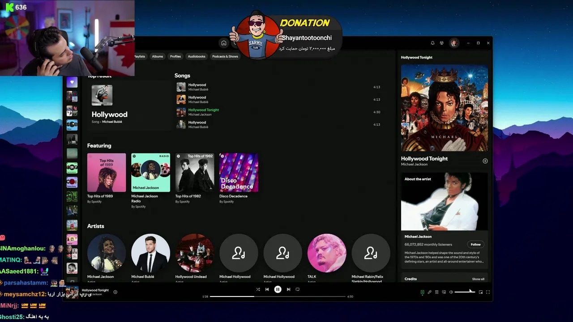The width and height of the screenshot is (573, 322).
Task: Open Connect to a device
Action: click(444, 292)
